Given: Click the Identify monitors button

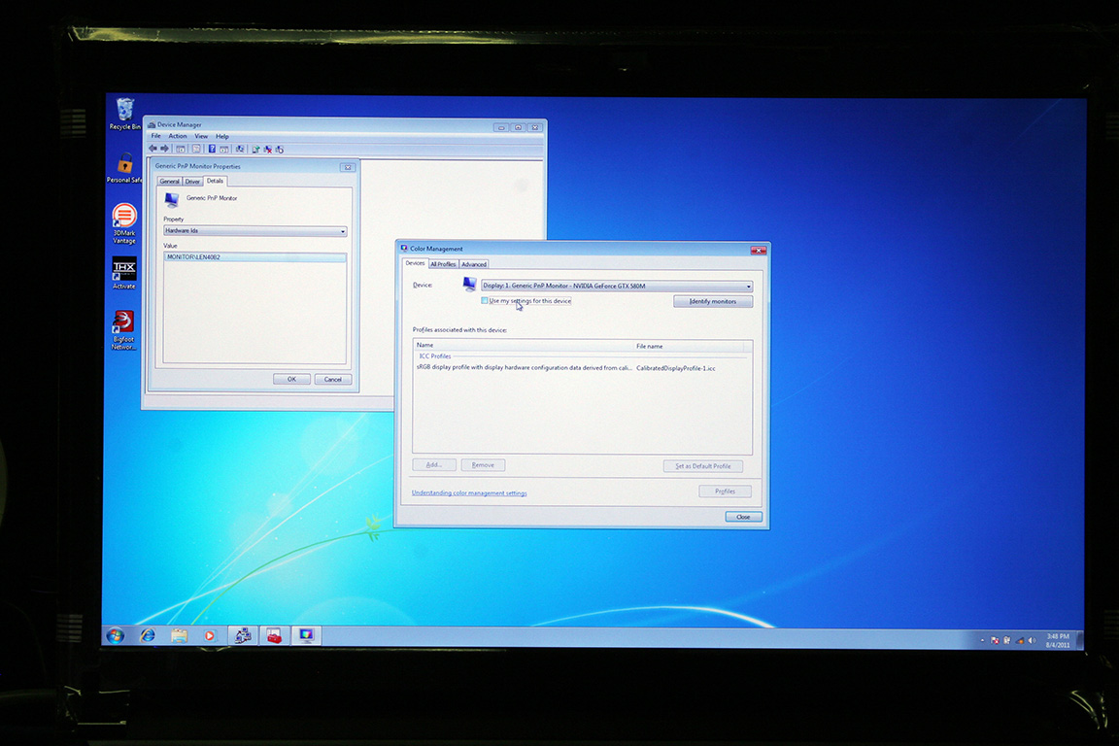Looking at the screenshot, I should click(x=713, y=301).
